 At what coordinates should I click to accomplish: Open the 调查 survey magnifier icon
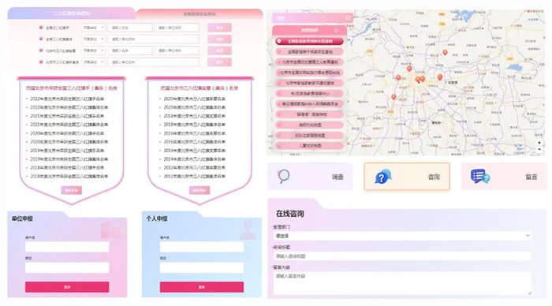pos(283,176)
